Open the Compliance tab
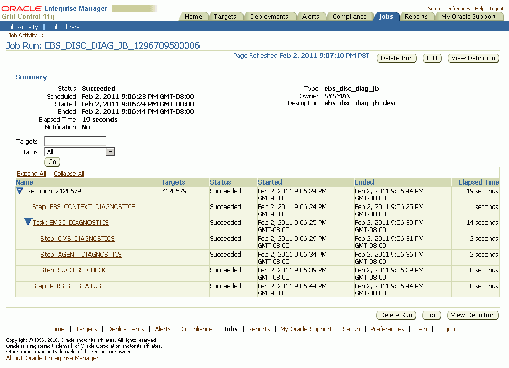The image size is (509, 368). coord(349,16)
